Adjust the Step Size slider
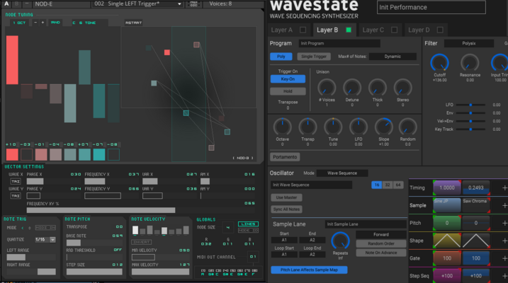The image size is (508, 283). pos(95,272)
